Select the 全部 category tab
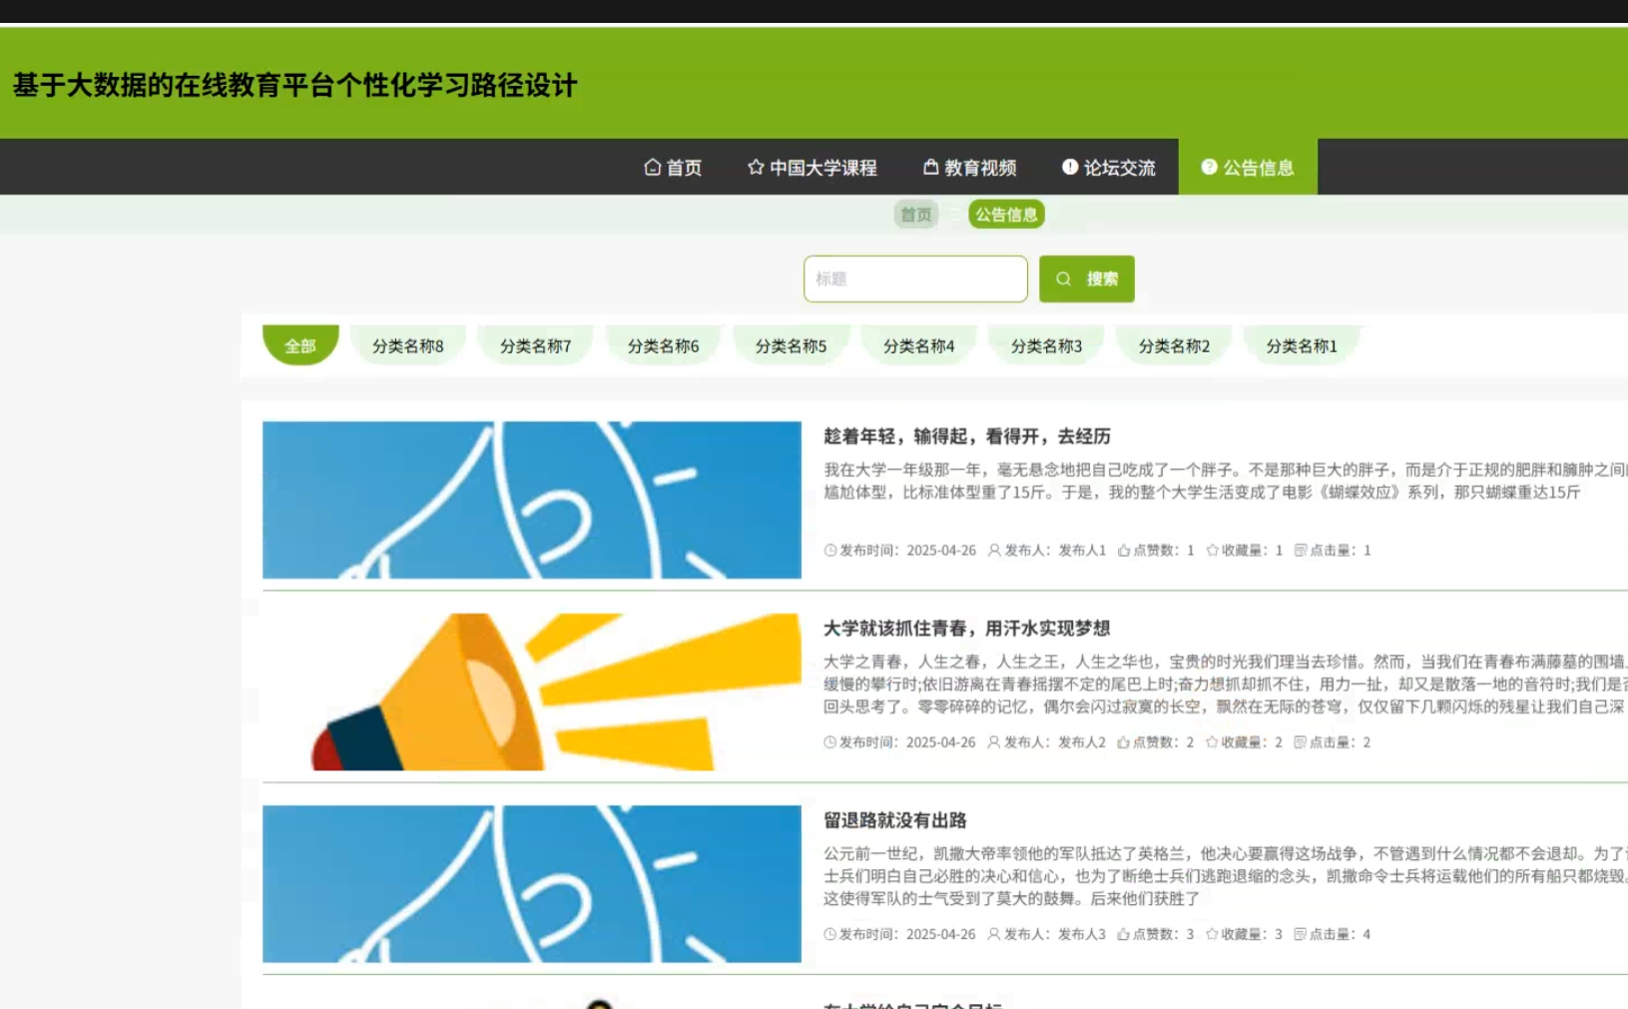Screen dimensions: 1628x1009 300,345
